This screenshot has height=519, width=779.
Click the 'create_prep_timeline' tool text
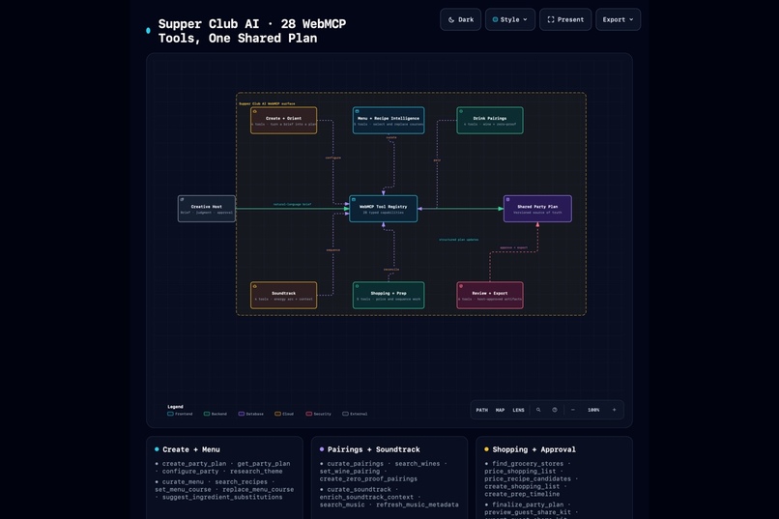[x=522, y=494]
